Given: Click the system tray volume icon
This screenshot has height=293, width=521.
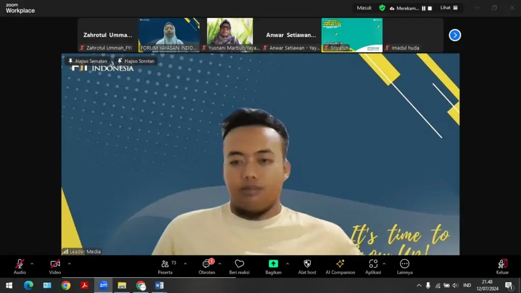Looking at the screenshot, I should coord(455,285).
